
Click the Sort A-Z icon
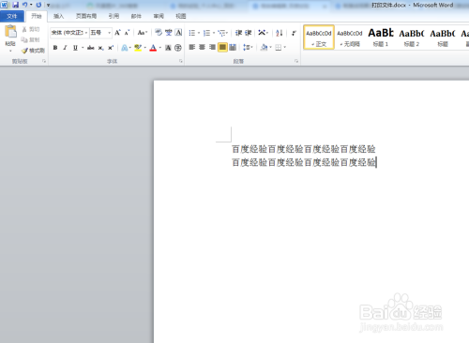point(280,33)
